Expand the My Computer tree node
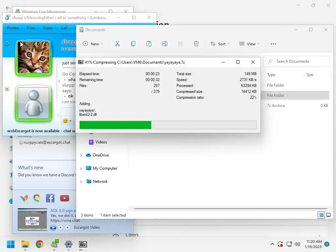This screenshot has width=336, height=252. pos(81,168)
